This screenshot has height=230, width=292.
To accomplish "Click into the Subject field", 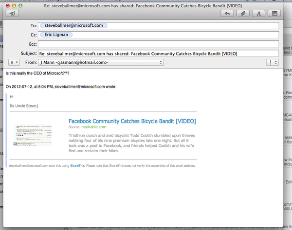I will pyautogui.click(x=158, y=53).
